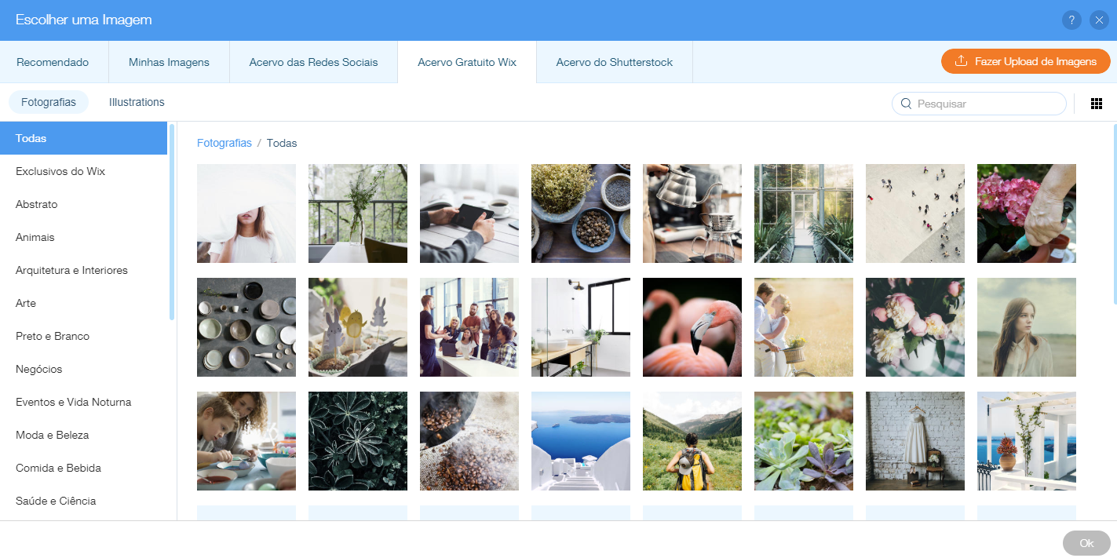This screenshot has height=558, width=1117.
Task: Open the Minhas Imagens tab
Action: coord(169,62)
